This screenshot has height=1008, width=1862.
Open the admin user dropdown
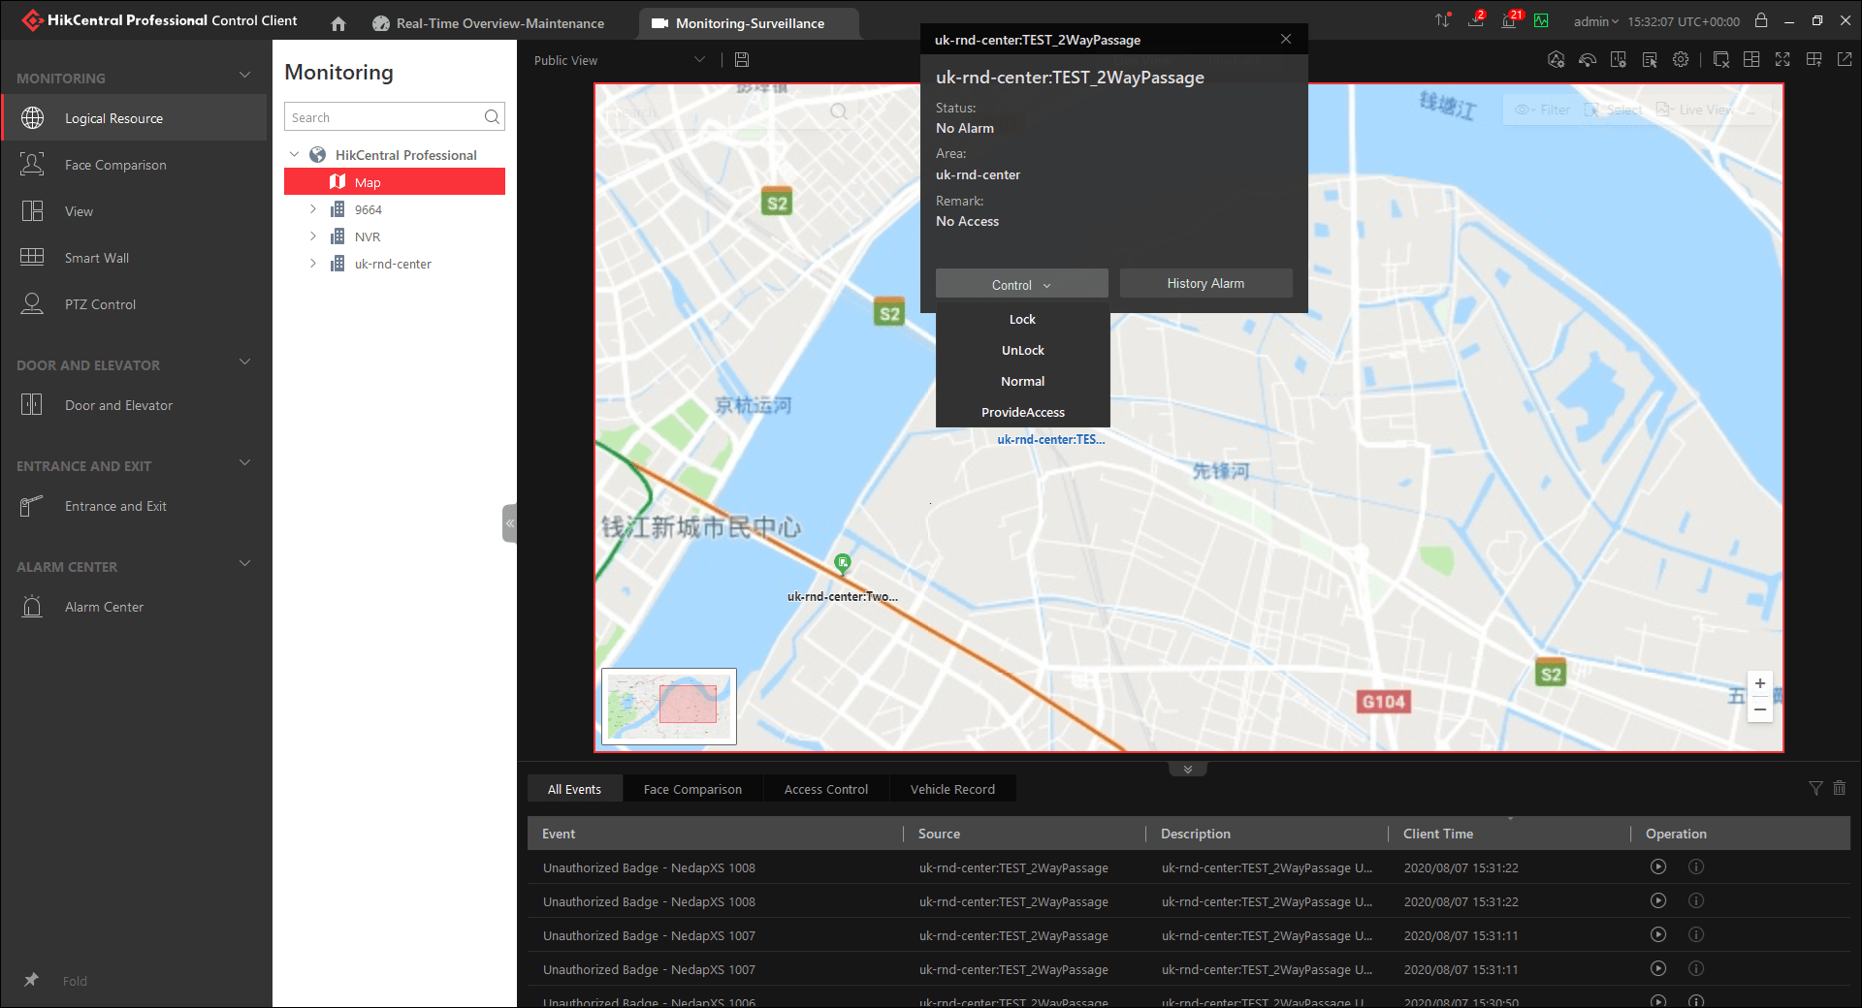(1596, 21)
